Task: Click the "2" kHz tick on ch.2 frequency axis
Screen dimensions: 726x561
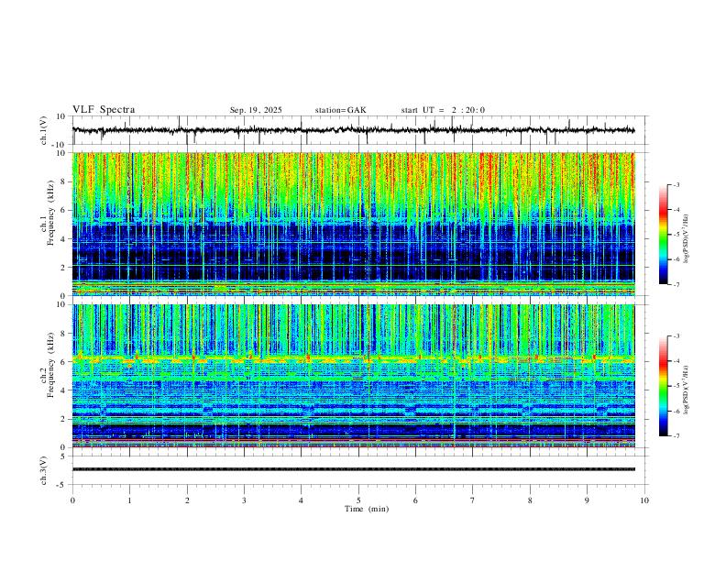Action: point(63,419)
